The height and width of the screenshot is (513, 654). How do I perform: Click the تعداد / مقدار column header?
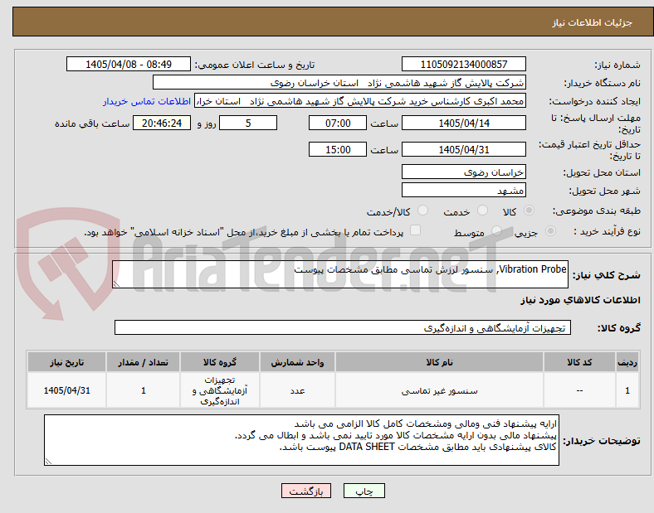coord(143,362)
